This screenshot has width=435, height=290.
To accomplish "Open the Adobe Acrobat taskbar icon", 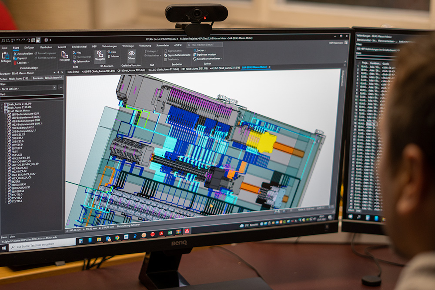I will pyautogui.click(x=161, y=234).
